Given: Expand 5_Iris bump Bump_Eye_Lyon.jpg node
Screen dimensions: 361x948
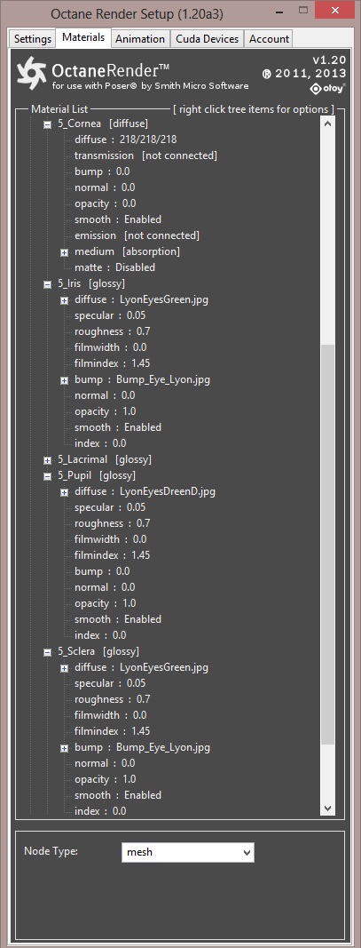Looking at the screenshot, I should pyautogui.click(x=64, y=379).
